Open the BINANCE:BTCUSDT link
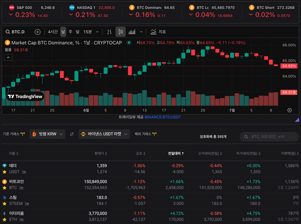The image size is (301, 224). (163, 117)
